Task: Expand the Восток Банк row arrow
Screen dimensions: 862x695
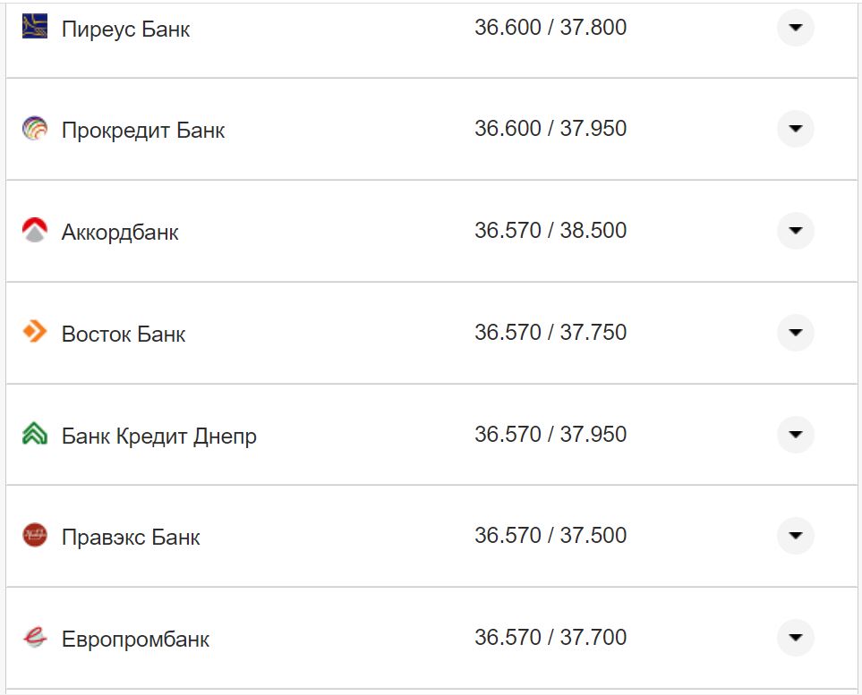Action: [x=795, y=333]
